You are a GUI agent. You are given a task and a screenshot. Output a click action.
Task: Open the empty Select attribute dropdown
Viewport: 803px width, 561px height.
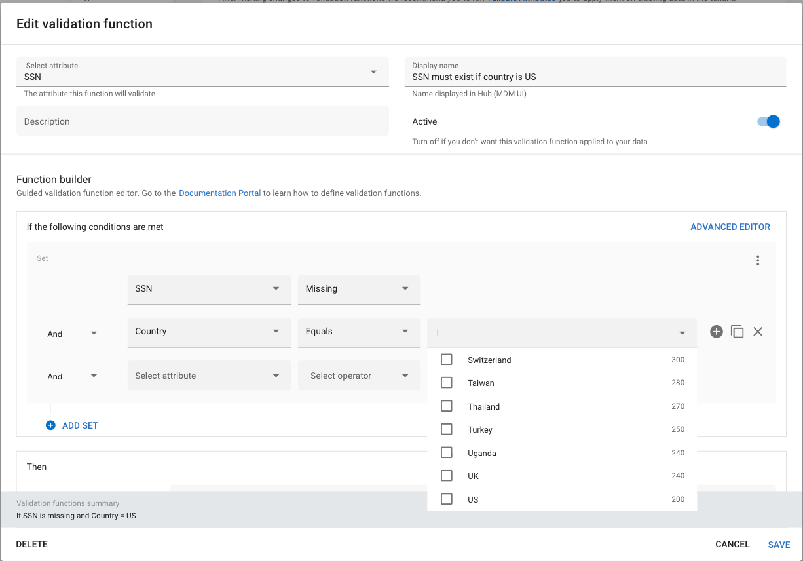click(209, 376)
